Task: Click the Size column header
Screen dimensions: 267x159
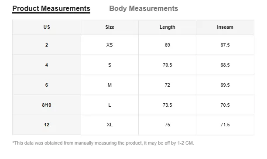Action: click(x=110, y=27)
